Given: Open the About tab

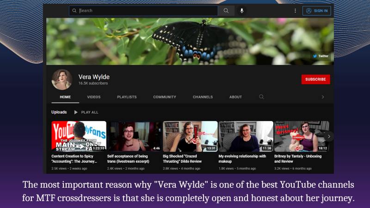Looking at the screenshot, I should pos(235,97).
